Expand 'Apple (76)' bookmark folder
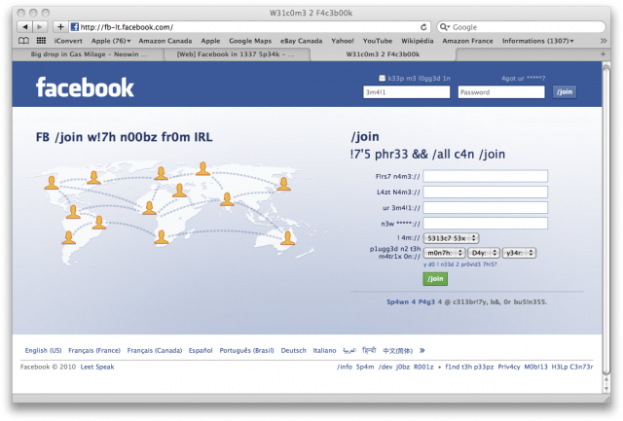The image size is (623, 421). [111, 41]
